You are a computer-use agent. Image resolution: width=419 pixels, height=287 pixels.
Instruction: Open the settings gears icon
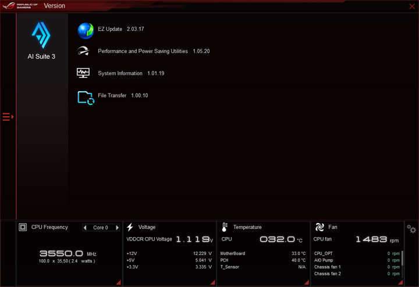pyautogui.click(x=411, y=228)
